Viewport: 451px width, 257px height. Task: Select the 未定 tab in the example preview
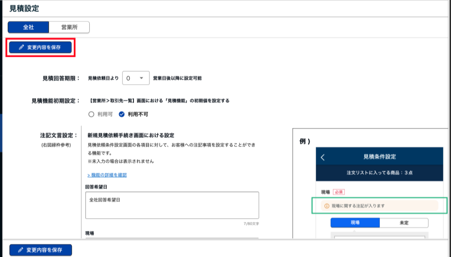pos(404,223)
